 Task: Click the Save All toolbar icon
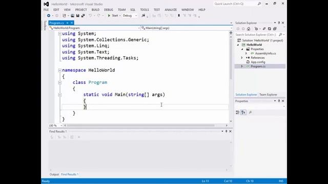(x=83, y=16)
